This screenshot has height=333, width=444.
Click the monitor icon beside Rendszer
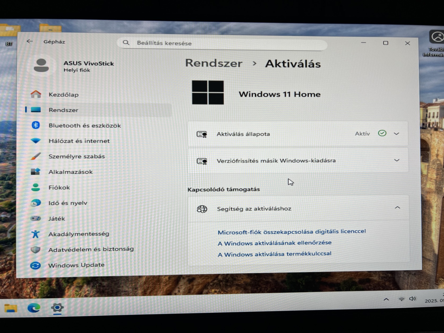point(36,110)
